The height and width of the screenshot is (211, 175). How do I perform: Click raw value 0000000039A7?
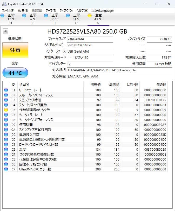tap(155, 125)
